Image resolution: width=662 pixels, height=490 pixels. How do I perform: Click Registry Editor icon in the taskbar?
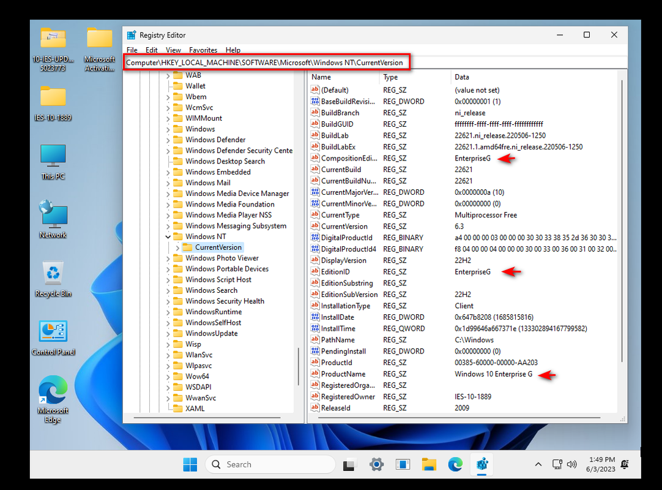[482, 465]
